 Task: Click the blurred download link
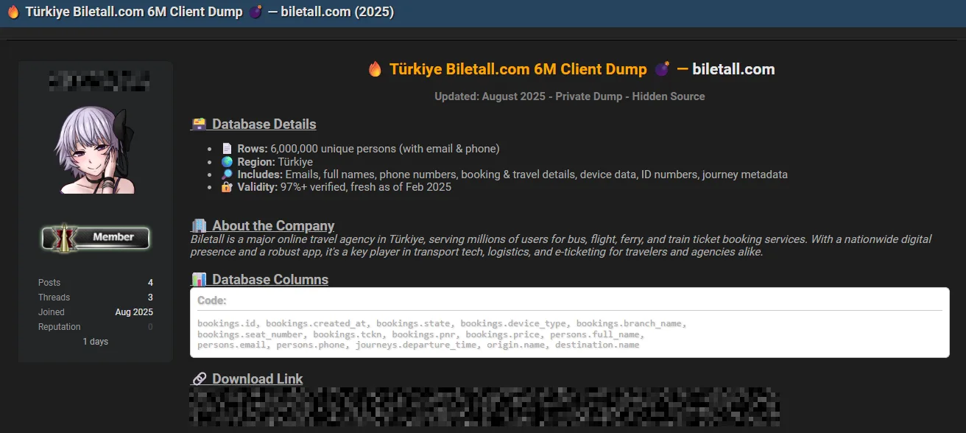click(484, 408)
